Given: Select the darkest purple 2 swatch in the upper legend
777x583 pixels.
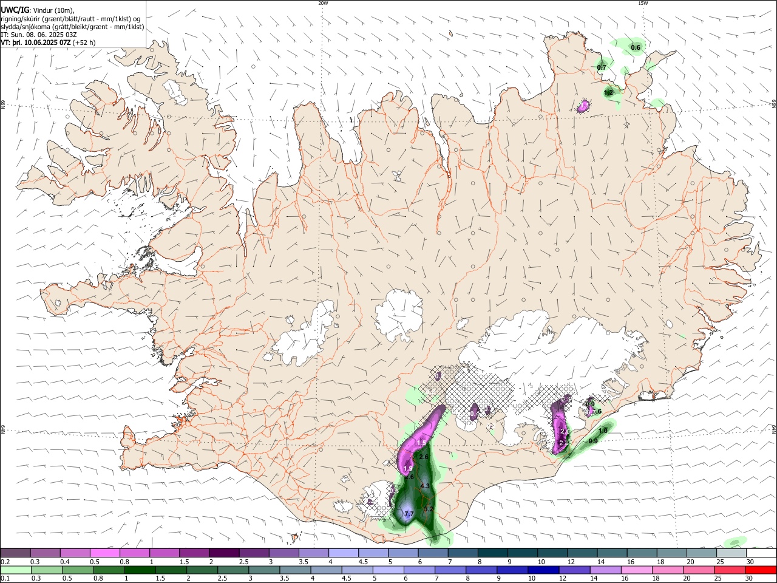Looking at the screenshot, I should 224,553.
